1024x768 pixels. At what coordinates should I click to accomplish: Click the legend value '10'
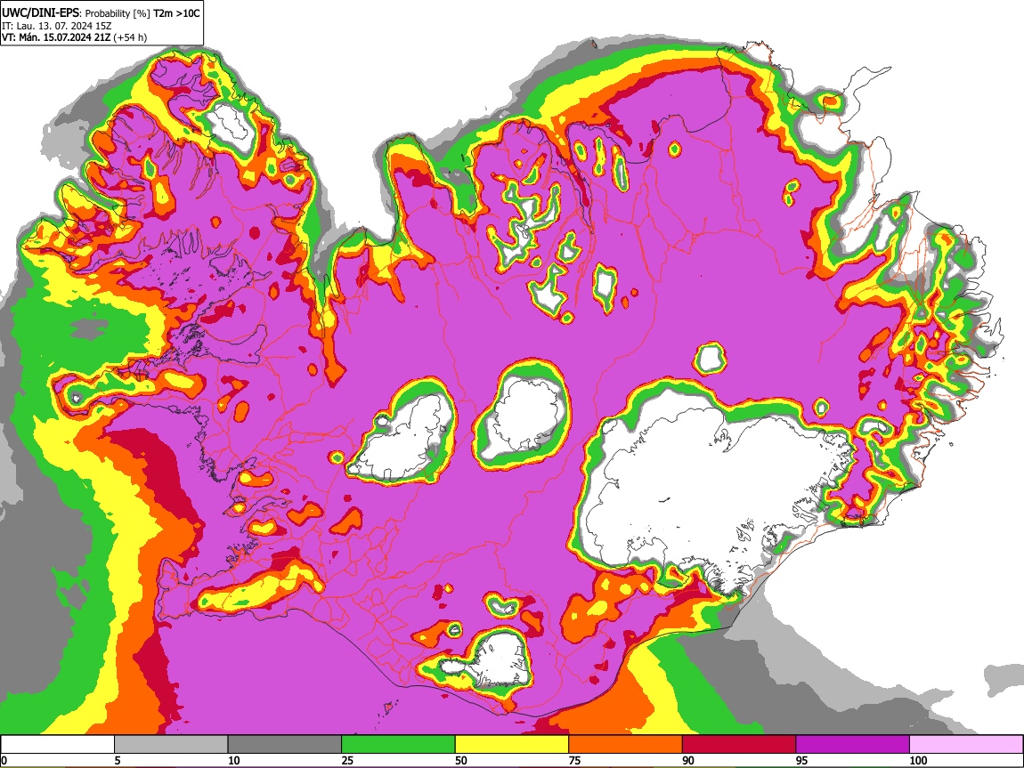point(234,760)
